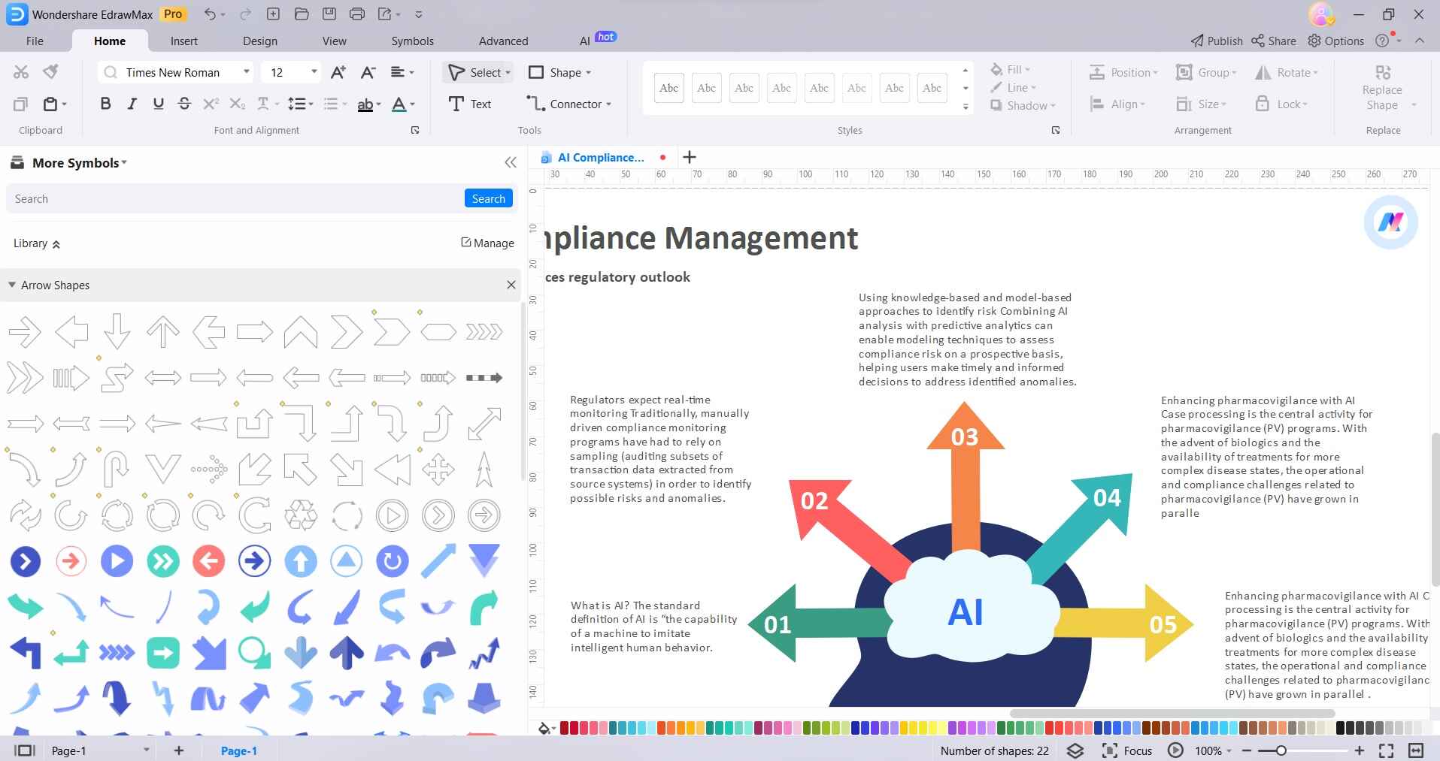
Task: Open the Styles gallery more arrow
Action: (x=966, y=107)
